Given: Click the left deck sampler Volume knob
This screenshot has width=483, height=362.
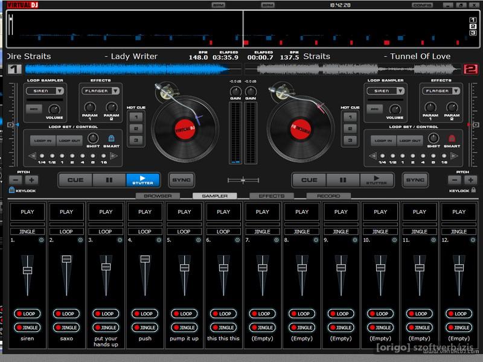Looking at the screenshot, I should tap(54, 109).
